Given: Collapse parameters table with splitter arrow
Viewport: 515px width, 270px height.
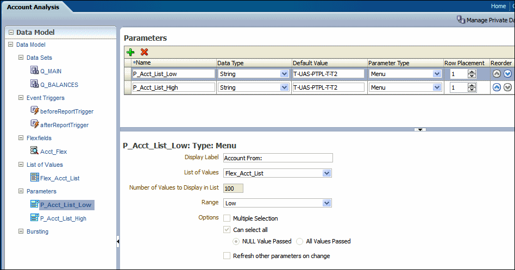Looking at the screenshot, I should pyautogui.click(x=420, y=130).
